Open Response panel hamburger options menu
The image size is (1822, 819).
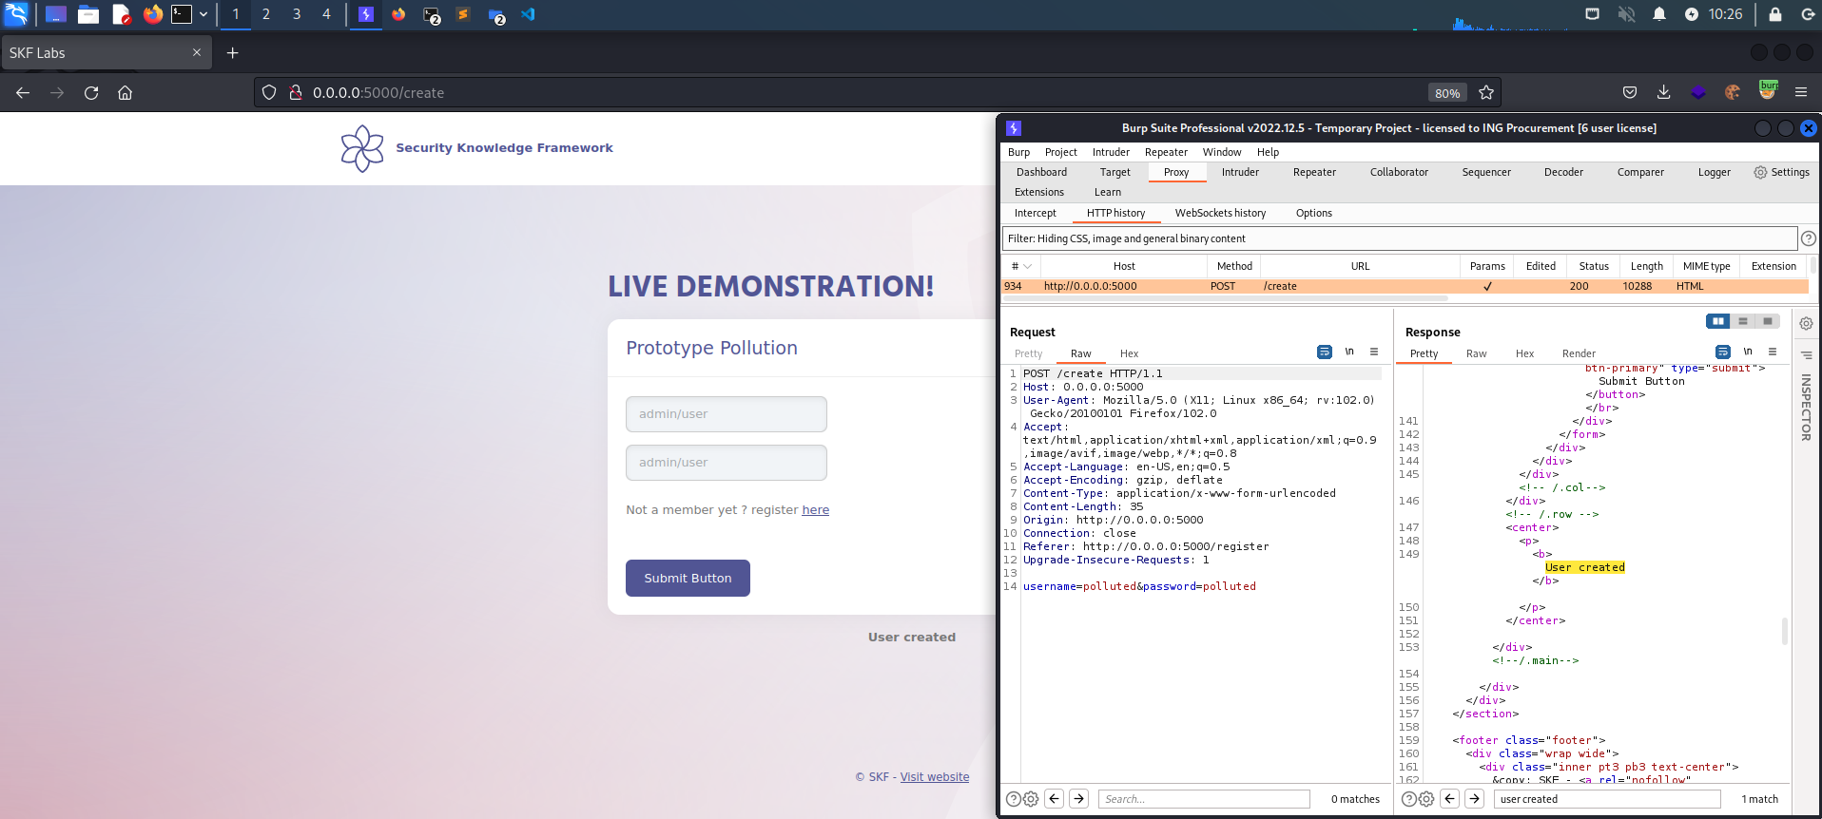pyautogui.click(x=1772, y=352)
